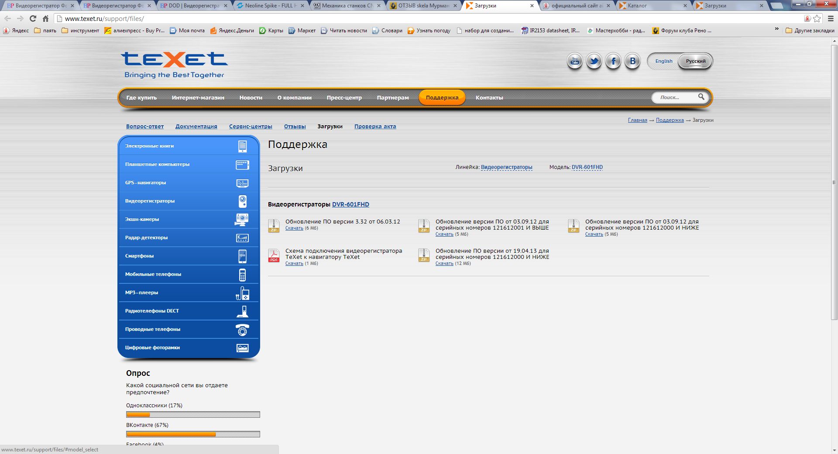Open the YouTube social icon
This screenshot has height=454, width=838.
(x=575, y=61)
